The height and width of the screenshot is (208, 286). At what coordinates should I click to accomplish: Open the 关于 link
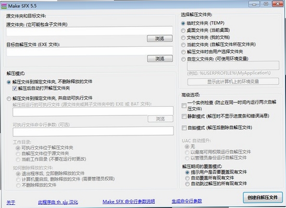(11, 202)
